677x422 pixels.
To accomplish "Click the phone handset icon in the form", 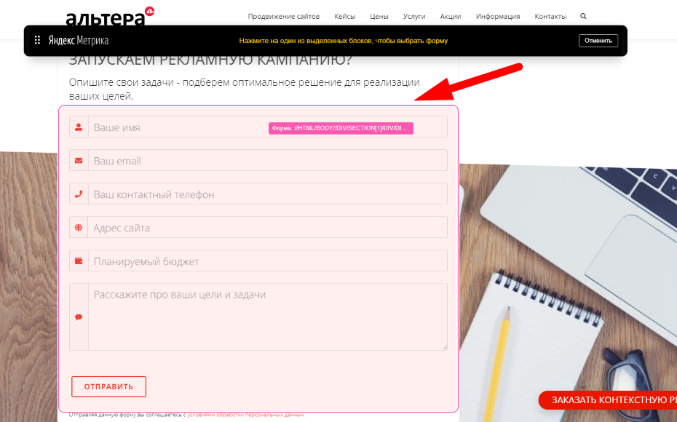I will tap(79, 194).
